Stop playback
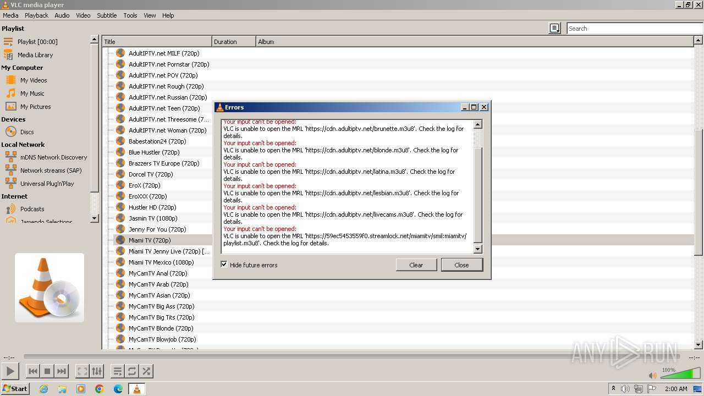Viewport: 704px width, 396px height. pyautogui.click(x=47, y=371)
